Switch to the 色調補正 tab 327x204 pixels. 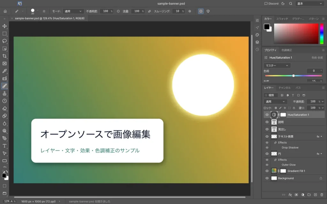[287, 50]
